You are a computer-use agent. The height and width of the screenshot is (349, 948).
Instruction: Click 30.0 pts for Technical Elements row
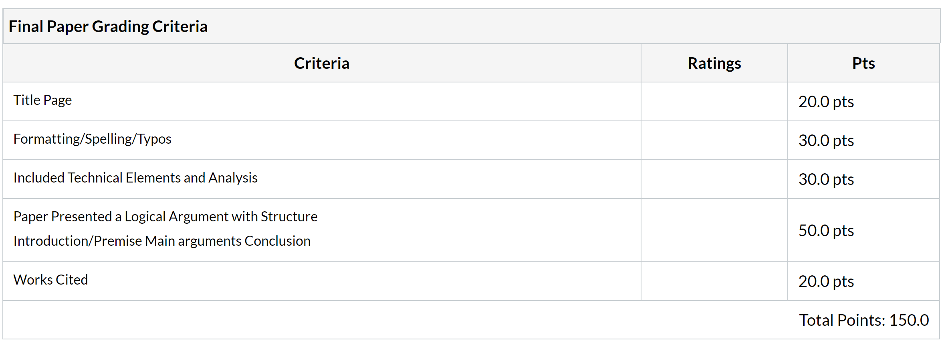826,179
